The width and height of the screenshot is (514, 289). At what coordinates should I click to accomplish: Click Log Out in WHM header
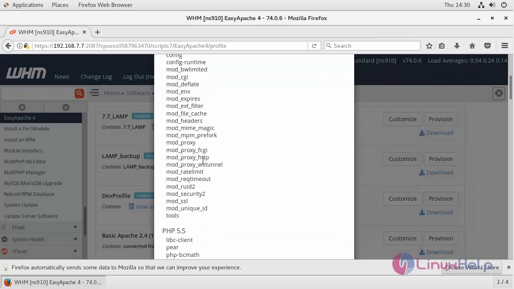139,77
